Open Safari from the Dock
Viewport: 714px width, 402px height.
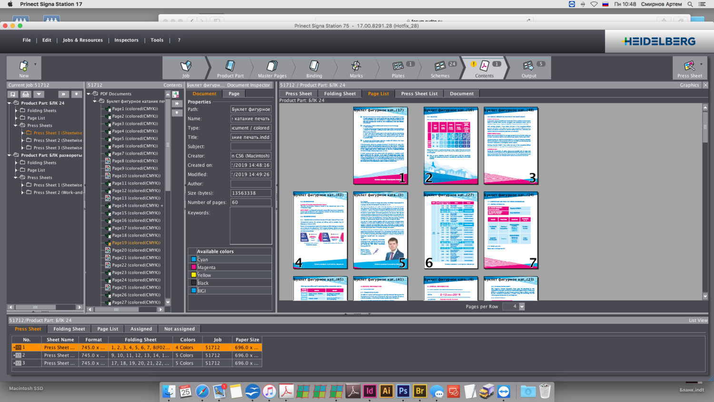coord(202,391)
